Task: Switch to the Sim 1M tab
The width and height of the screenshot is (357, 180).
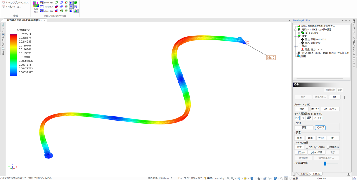Action: pos(305,174)
